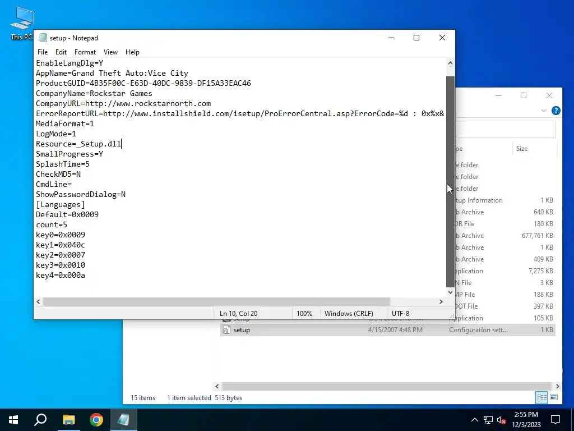Click the CompanyURL rockstarnorth.com line

pyautogui.click(x=123, y=103)
